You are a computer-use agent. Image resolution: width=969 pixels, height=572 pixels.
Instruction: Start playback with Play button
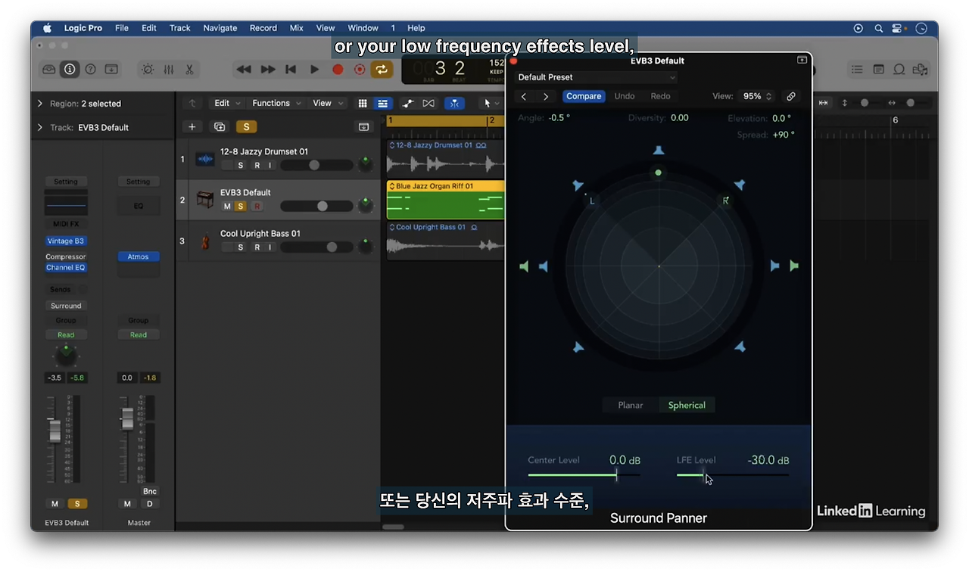(314, 69)
